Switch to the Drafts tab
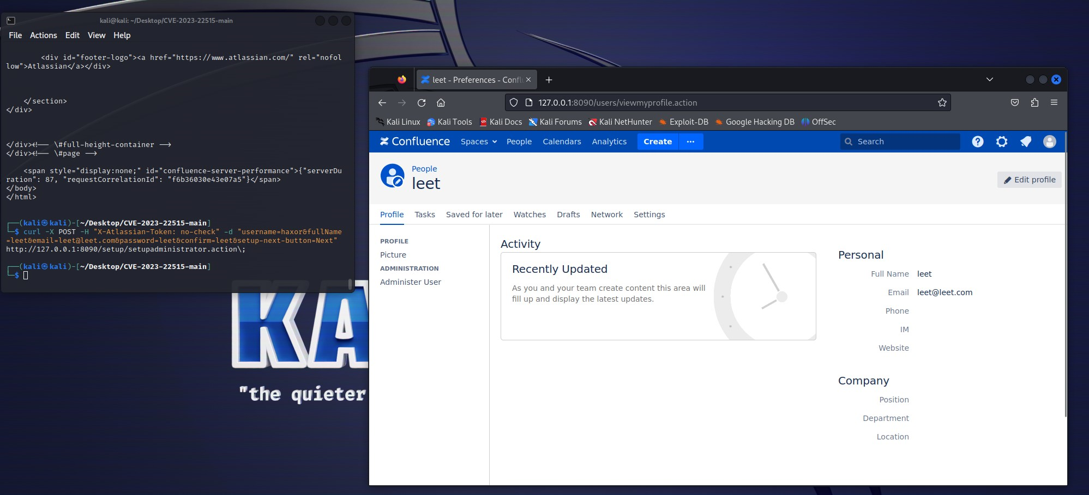1089x495 pixels. (x=568, y=215)
